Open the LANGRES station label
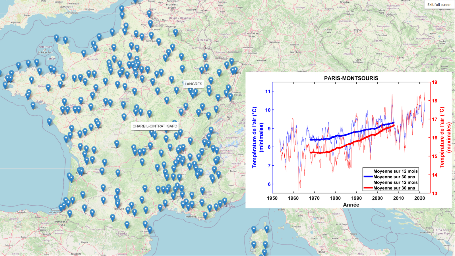The height and width of the screenshot is (256, 455). coord(193,84)
